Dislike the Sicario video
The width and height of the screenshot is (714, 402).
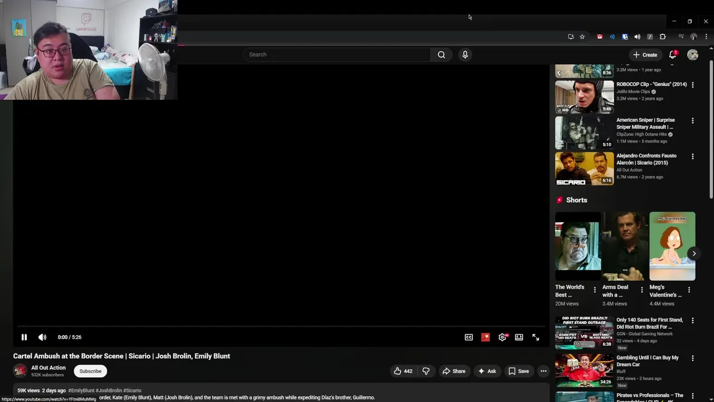426,371
